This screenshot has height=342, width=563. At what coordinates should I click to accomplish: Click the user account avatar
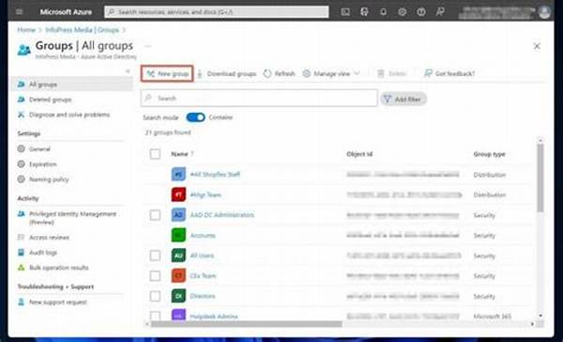tap(544, 12)
